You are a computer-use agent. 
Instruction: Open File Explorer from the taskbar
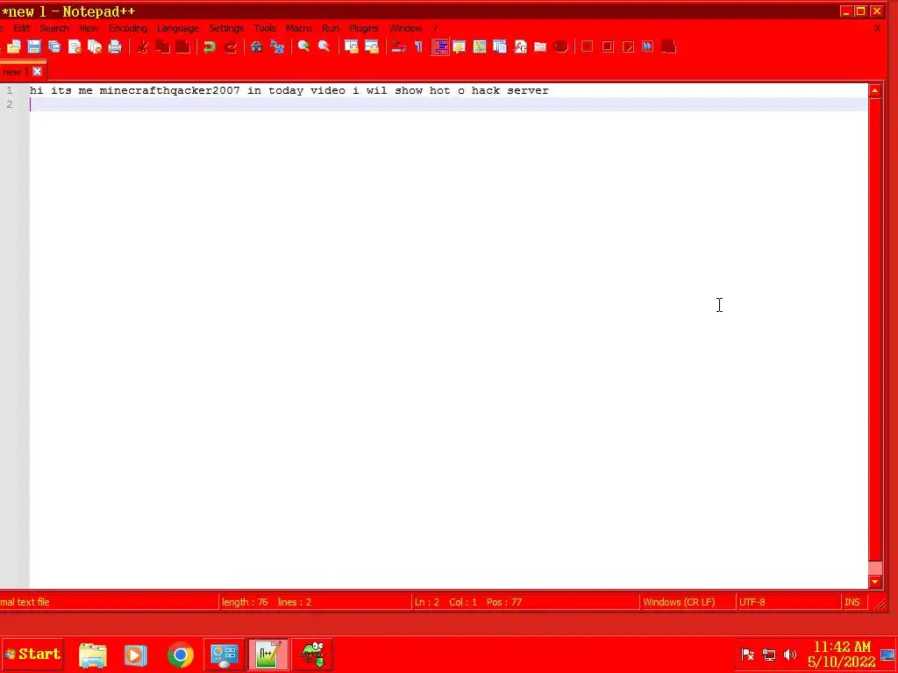[x=93, y=655]
